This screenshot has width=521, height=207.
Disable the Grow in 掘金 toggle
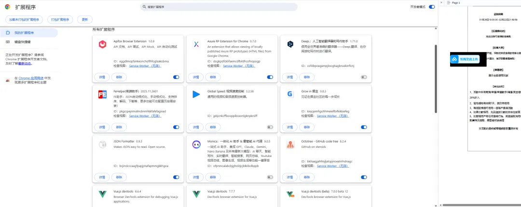pos(364,127)
